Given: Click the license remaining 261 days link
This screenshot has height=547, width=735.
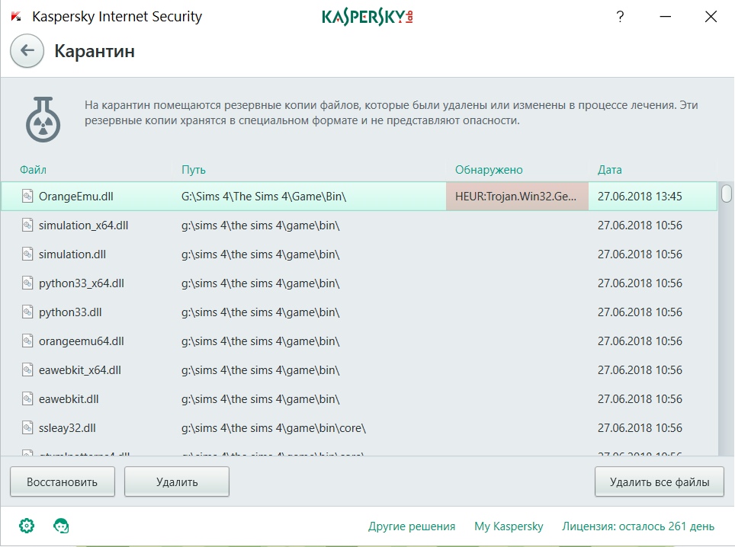Looking at the screenshot, I should pyautogui.click(x=638, y=526).
